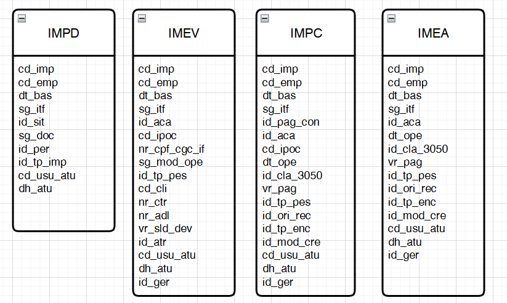Click sg_mod_ope field in IMEV
Image resolution: width=507 pixels, height=303 pixels.
point(170,162)
